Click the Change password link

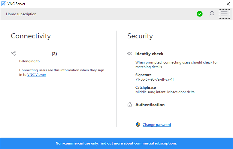(x=157, y=125)
